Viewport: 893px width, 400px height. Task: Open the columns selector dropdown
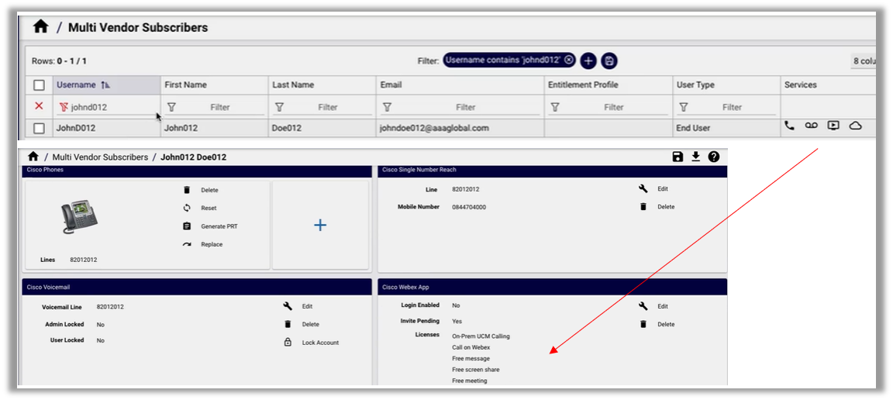[864, 61]
